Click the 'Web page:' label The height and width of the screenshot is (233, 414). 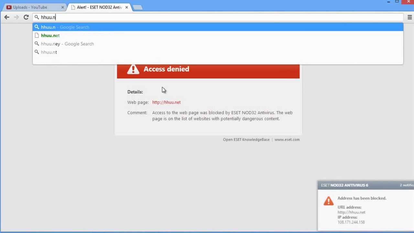click(x=138, y=102)
